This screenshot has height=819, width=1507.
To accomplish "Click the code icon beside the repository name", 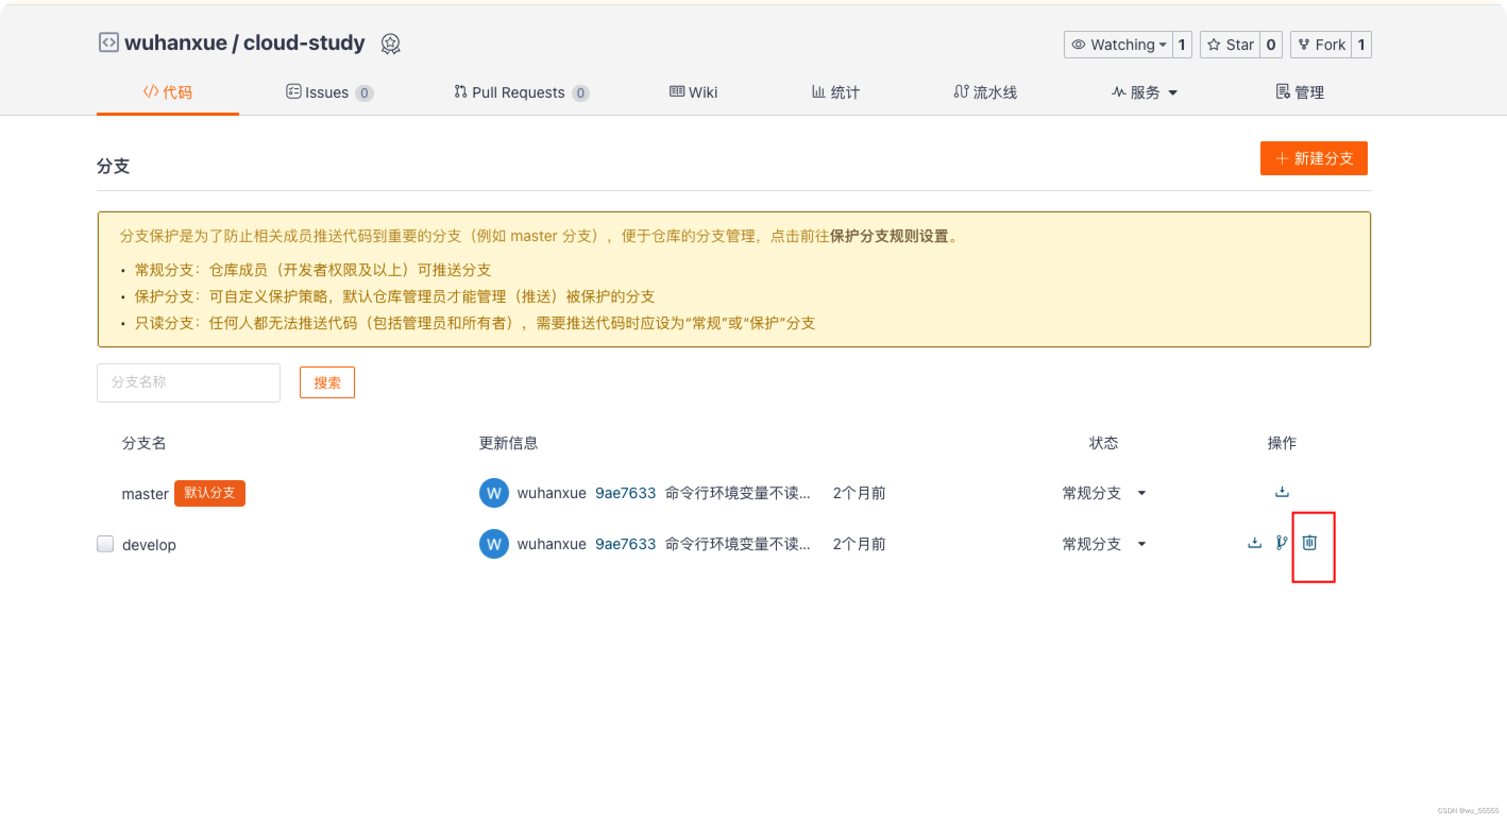I will tap(108, 42).
